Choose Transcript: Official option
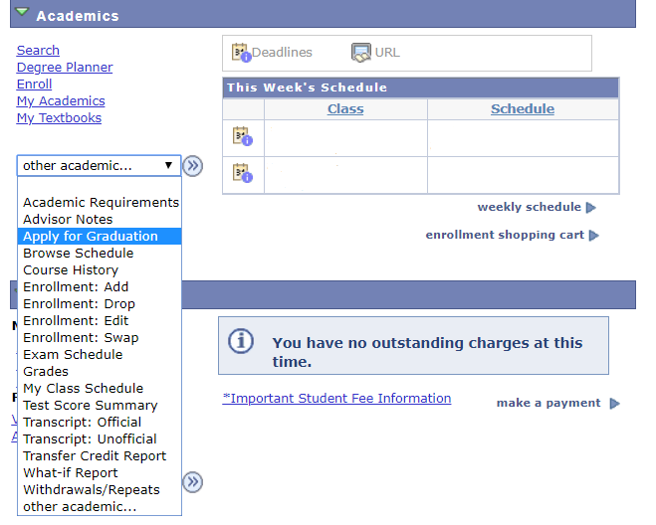656x525 pixels. [x=100, y=423]
